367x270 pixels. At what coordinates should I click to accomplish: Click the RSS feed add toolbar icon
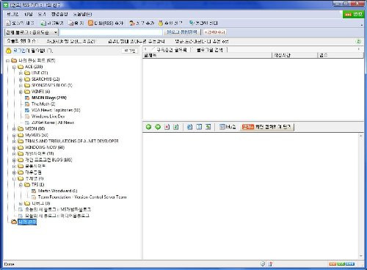click(x=90, y=23)
